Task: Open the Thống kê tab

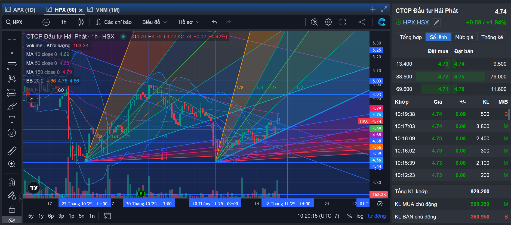Action: [x=492, y=37]
